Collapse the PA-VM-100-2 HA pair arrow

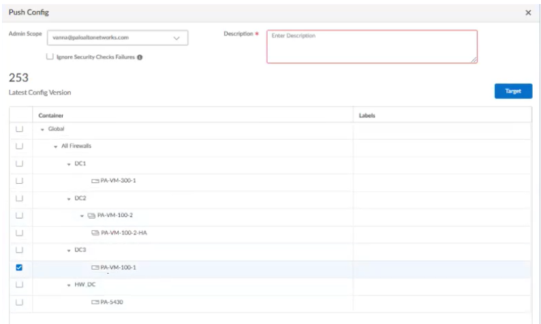click(x=82, y=216)
